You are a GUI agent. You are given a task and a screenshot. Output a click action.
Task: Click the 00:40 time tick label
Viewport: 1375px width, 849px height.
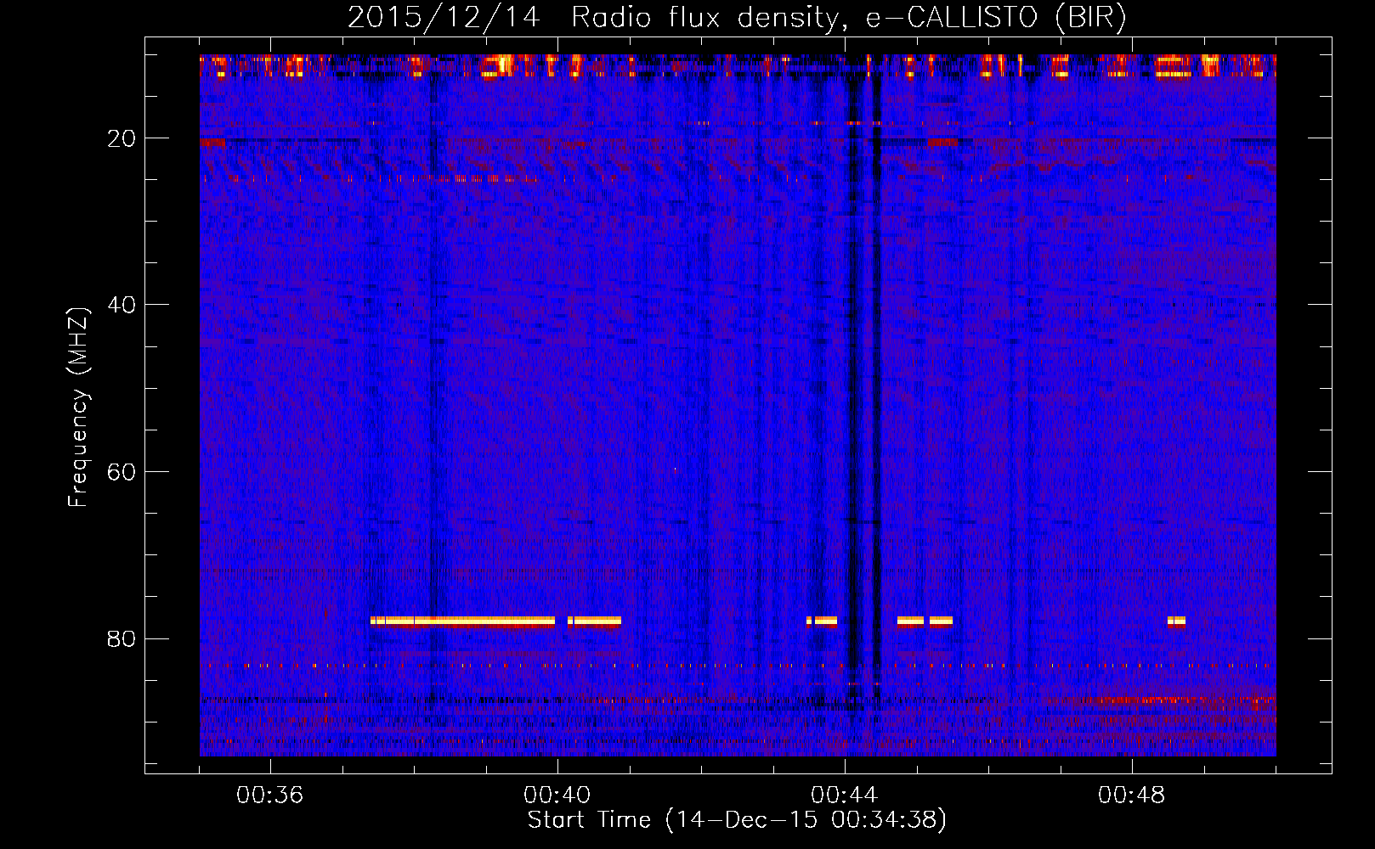coord(557,796)
